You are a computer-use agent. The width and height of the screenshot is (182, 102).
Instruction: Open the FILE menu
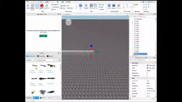point(28,2)
